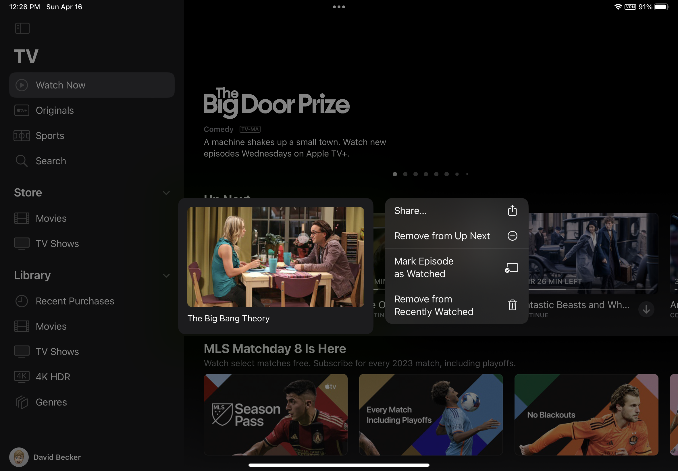Click the Sports field icon
Viewport: 678px width, 471px height.
pos(22,136)
